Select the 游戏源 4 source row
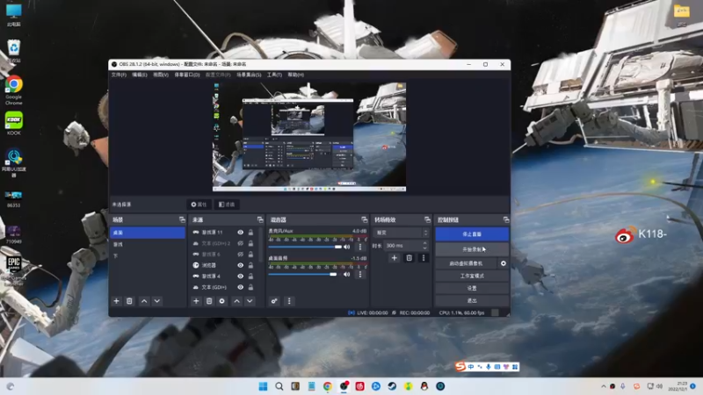Viewport: 703px width, 395px height. 224,276
